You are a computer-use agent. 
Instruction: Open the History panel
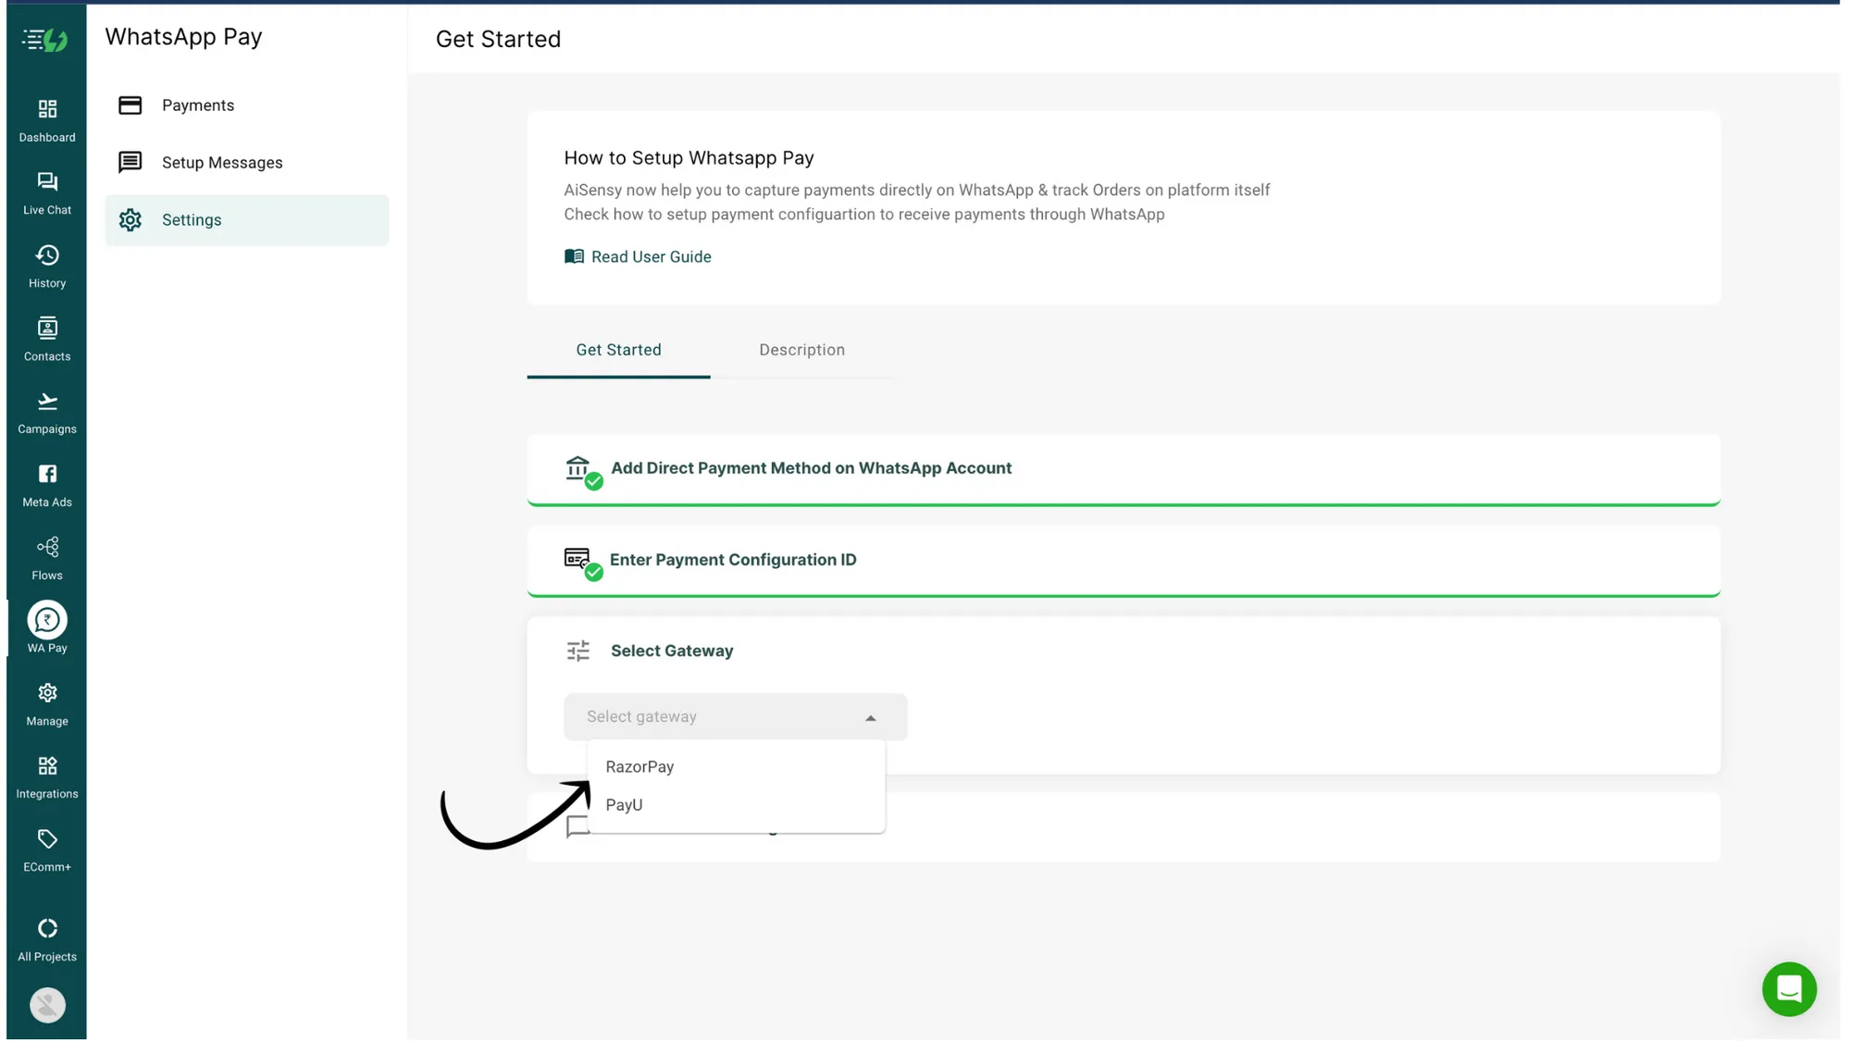[46, 265]
